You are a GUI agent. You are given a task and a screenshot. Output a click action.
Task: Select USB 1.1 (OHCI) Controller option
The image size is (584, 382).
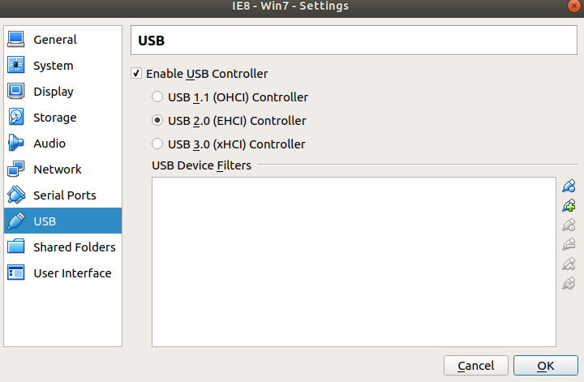[x=157, y=97]
